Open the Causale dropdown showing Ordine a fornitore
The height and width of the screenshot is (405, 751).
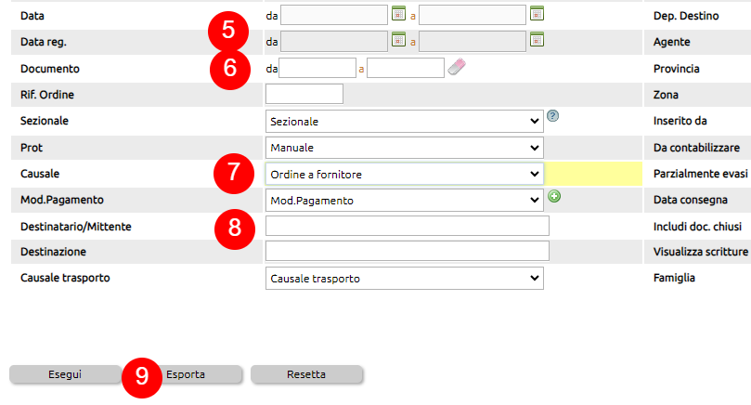(404, 174)
